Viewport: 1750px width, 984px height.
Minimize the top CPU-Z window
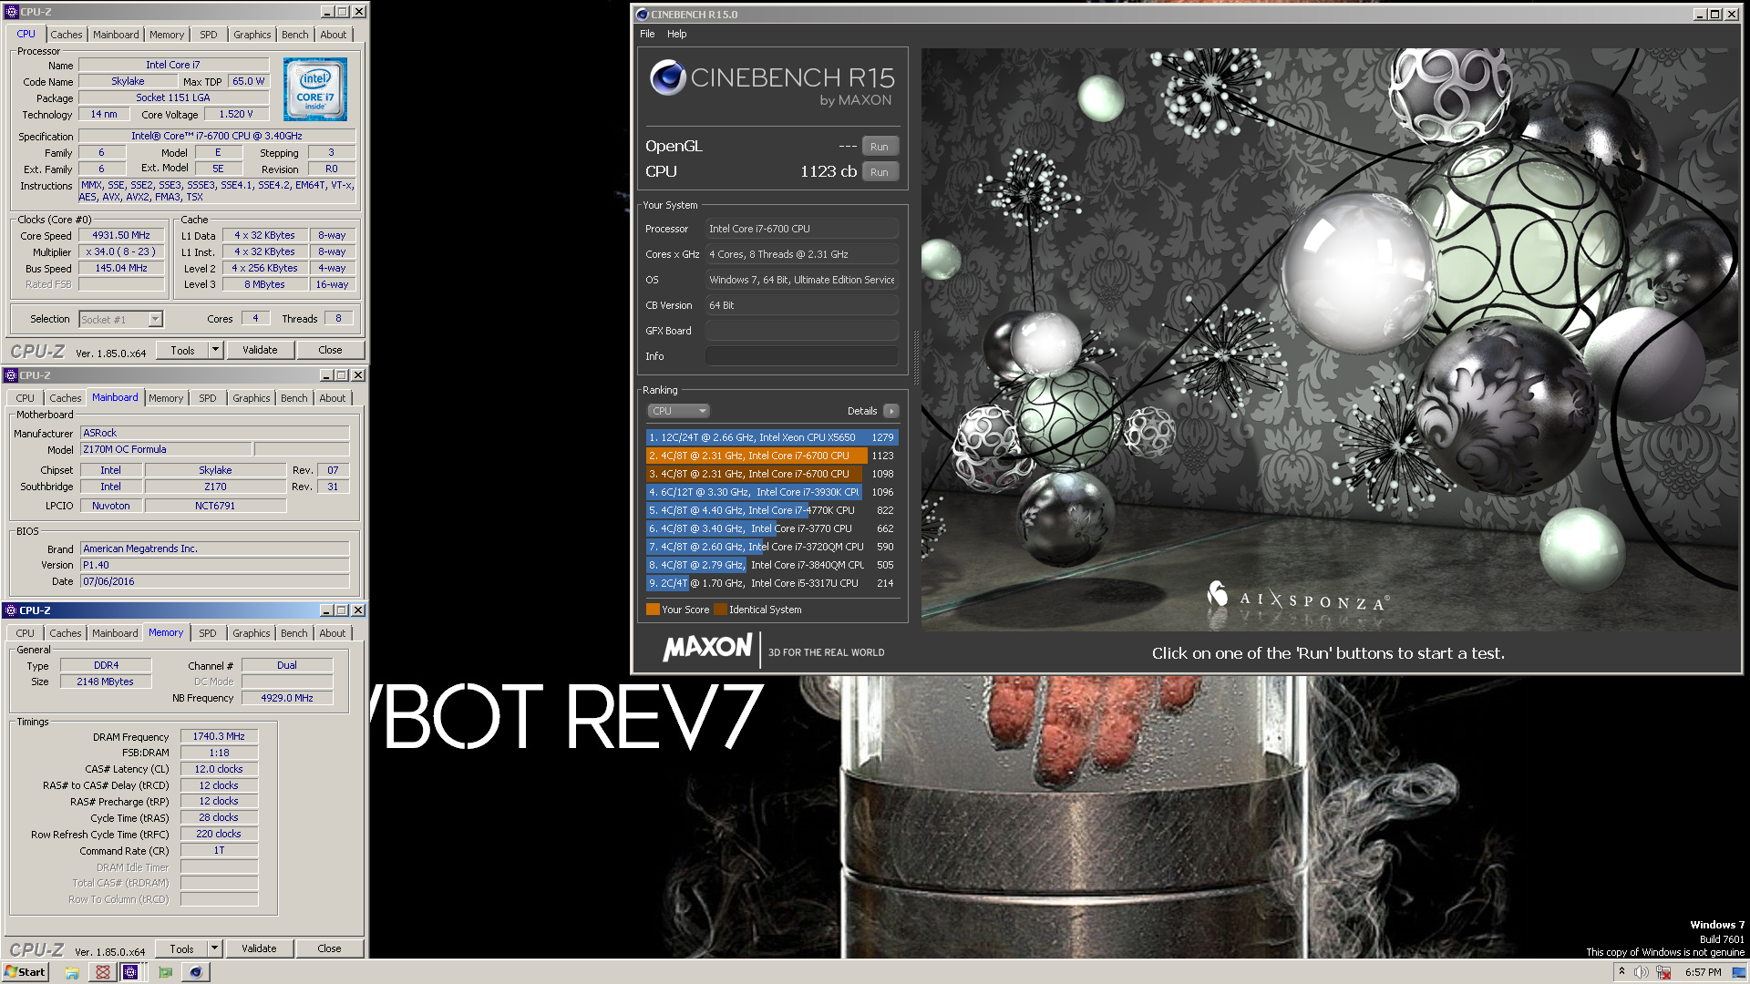point(327,12)
